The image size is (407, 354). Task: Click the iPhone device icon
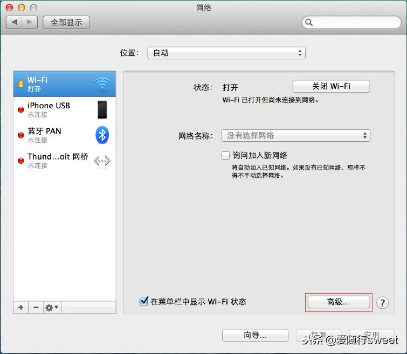102,109
